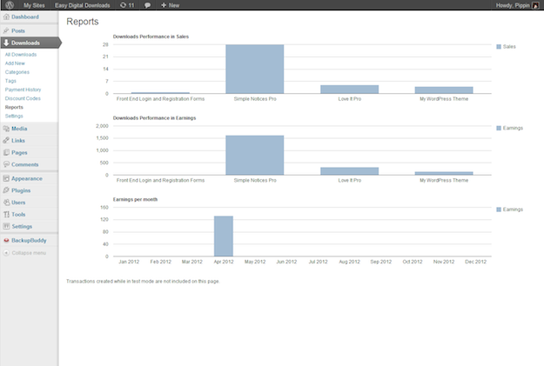Go to Discount Codes page

click(23, 98)
